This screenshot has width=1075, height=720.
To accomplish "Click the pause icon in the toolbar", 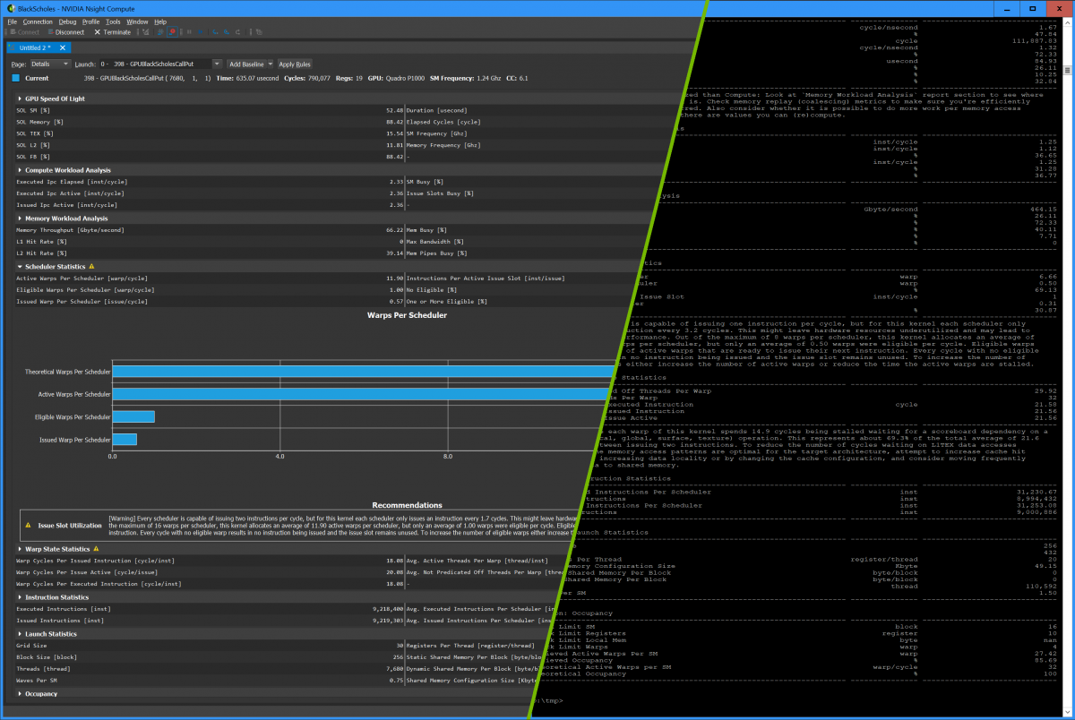I will pos(189,32).
